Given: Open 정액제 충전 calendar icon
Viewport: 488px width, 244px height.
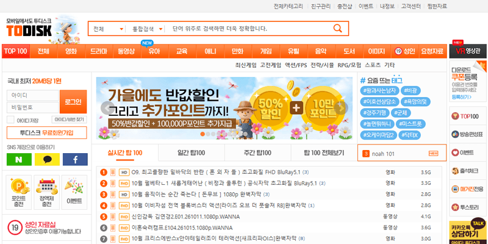Looking at the screenshot, I should click(47, 192).
